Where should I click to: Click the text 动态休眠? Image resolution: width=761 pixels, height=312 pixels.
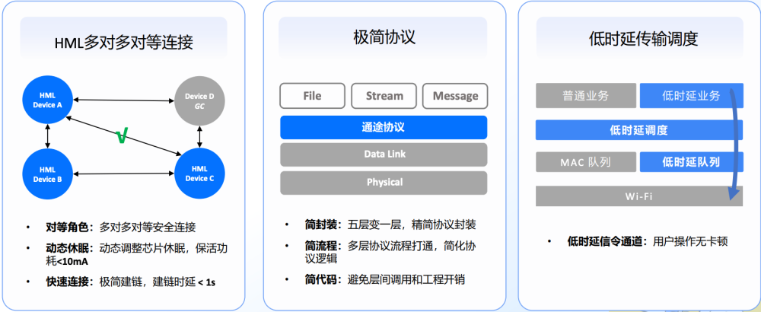coord(68,248)
